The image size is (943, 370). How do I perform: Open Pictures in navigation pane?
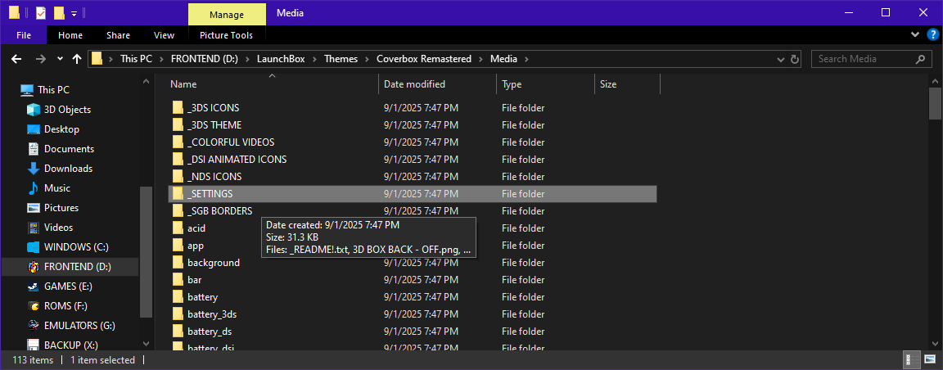click(61, 208)
